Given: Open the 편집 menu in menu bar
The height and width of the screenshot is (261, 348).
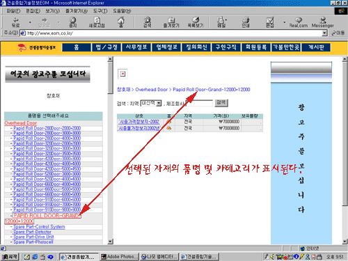Looking at the screenshot, I should click(33, 11).
